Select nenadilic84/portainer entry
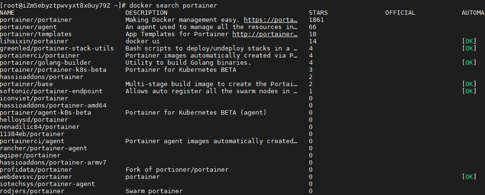 pos(40,127)
